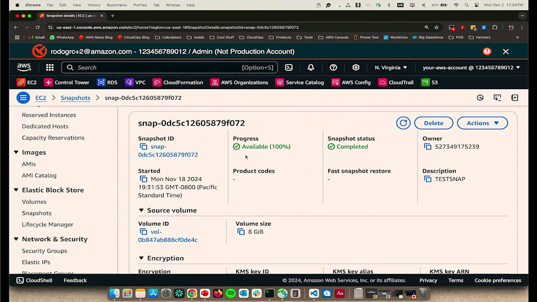Click the Delete button
The width and height of the screenshot is (537, 302).
coord(434,123)
